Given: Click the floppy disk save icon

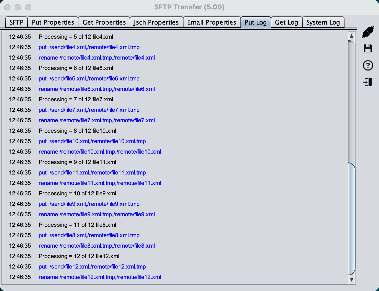Looking at the screenshot, I should [x=368, y=48].
